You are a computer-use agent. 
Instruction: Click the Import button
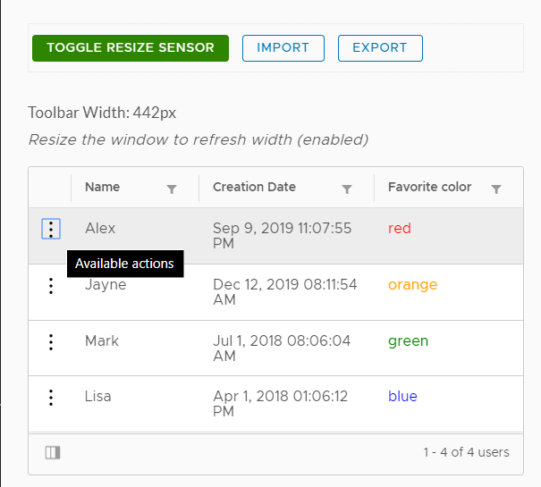pos(283,48)
